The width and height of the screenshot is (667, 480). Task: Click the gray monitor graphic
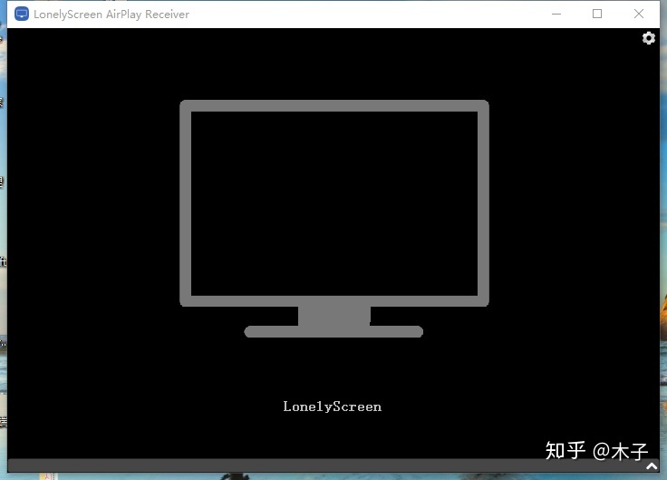pyautogui.click(x=334, y=219)
